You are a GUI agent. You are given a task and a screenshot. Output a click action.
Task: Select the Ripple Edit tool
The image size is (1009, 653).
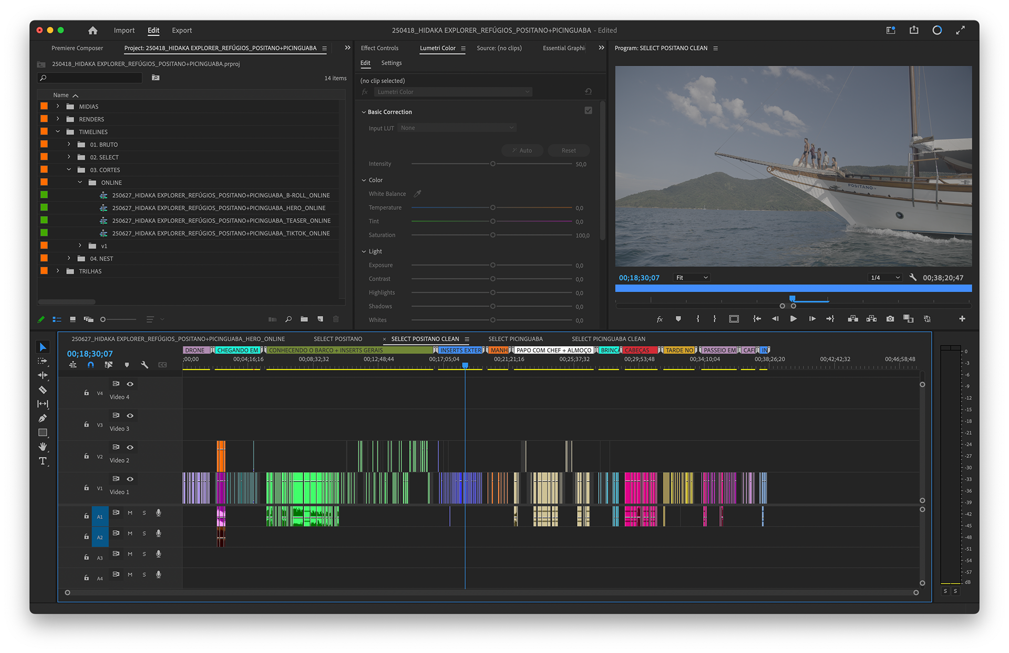coord(43,375)
